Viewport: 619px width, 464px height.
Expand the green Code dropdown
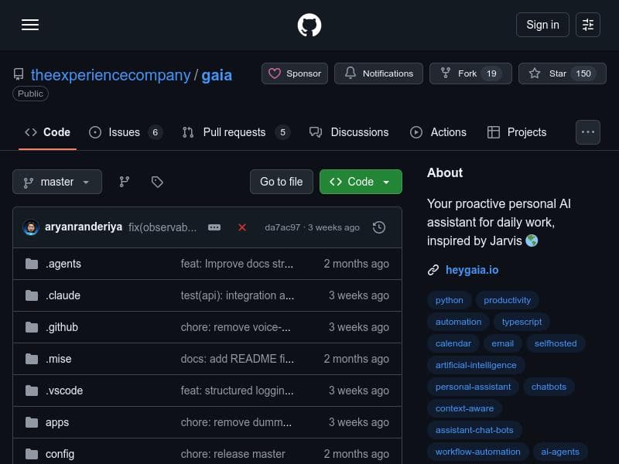click(x=361, y=182)
